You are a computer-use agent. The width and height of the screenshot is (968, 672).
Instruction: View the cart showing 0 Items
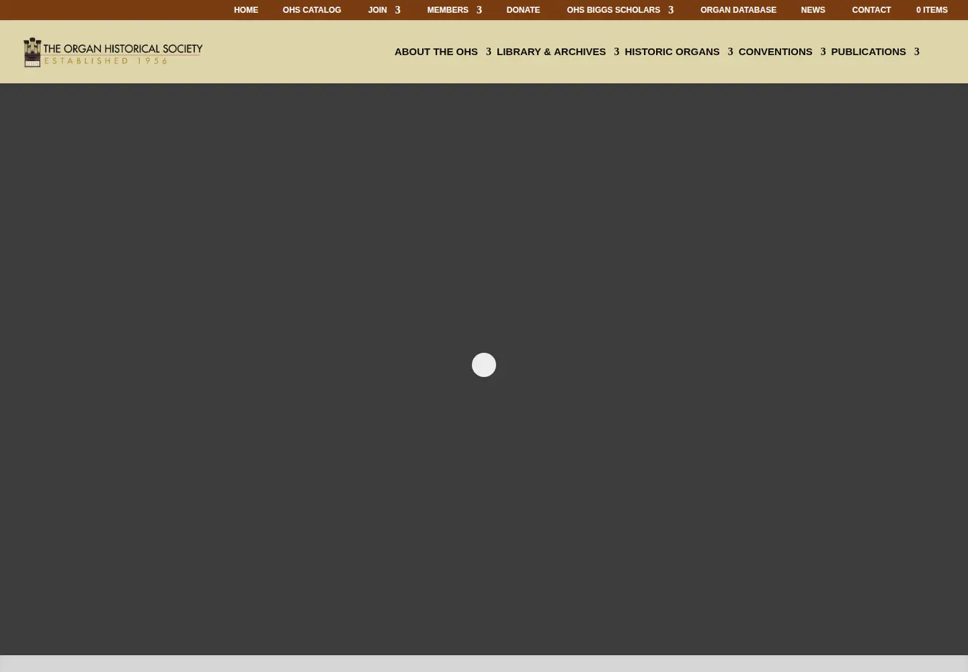tap(932, 10)
